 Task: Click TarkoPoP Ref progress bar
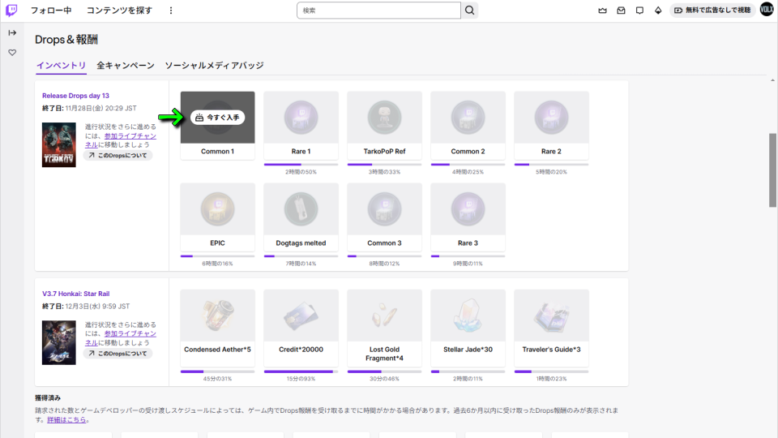click(384, 165)
